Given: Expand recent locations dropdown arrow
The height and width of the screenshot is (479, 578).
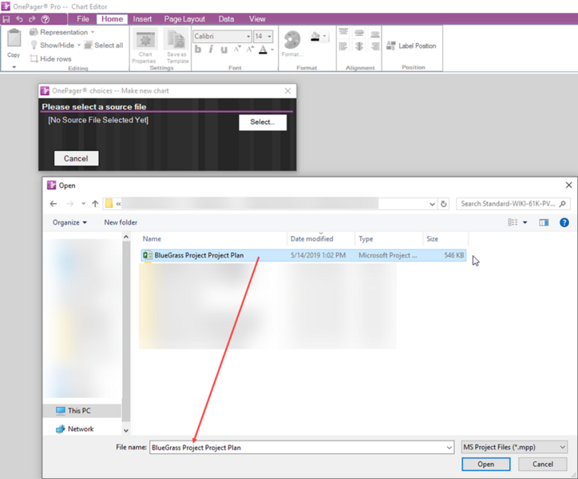Looking at the screenshot, I should click(84, 204).
